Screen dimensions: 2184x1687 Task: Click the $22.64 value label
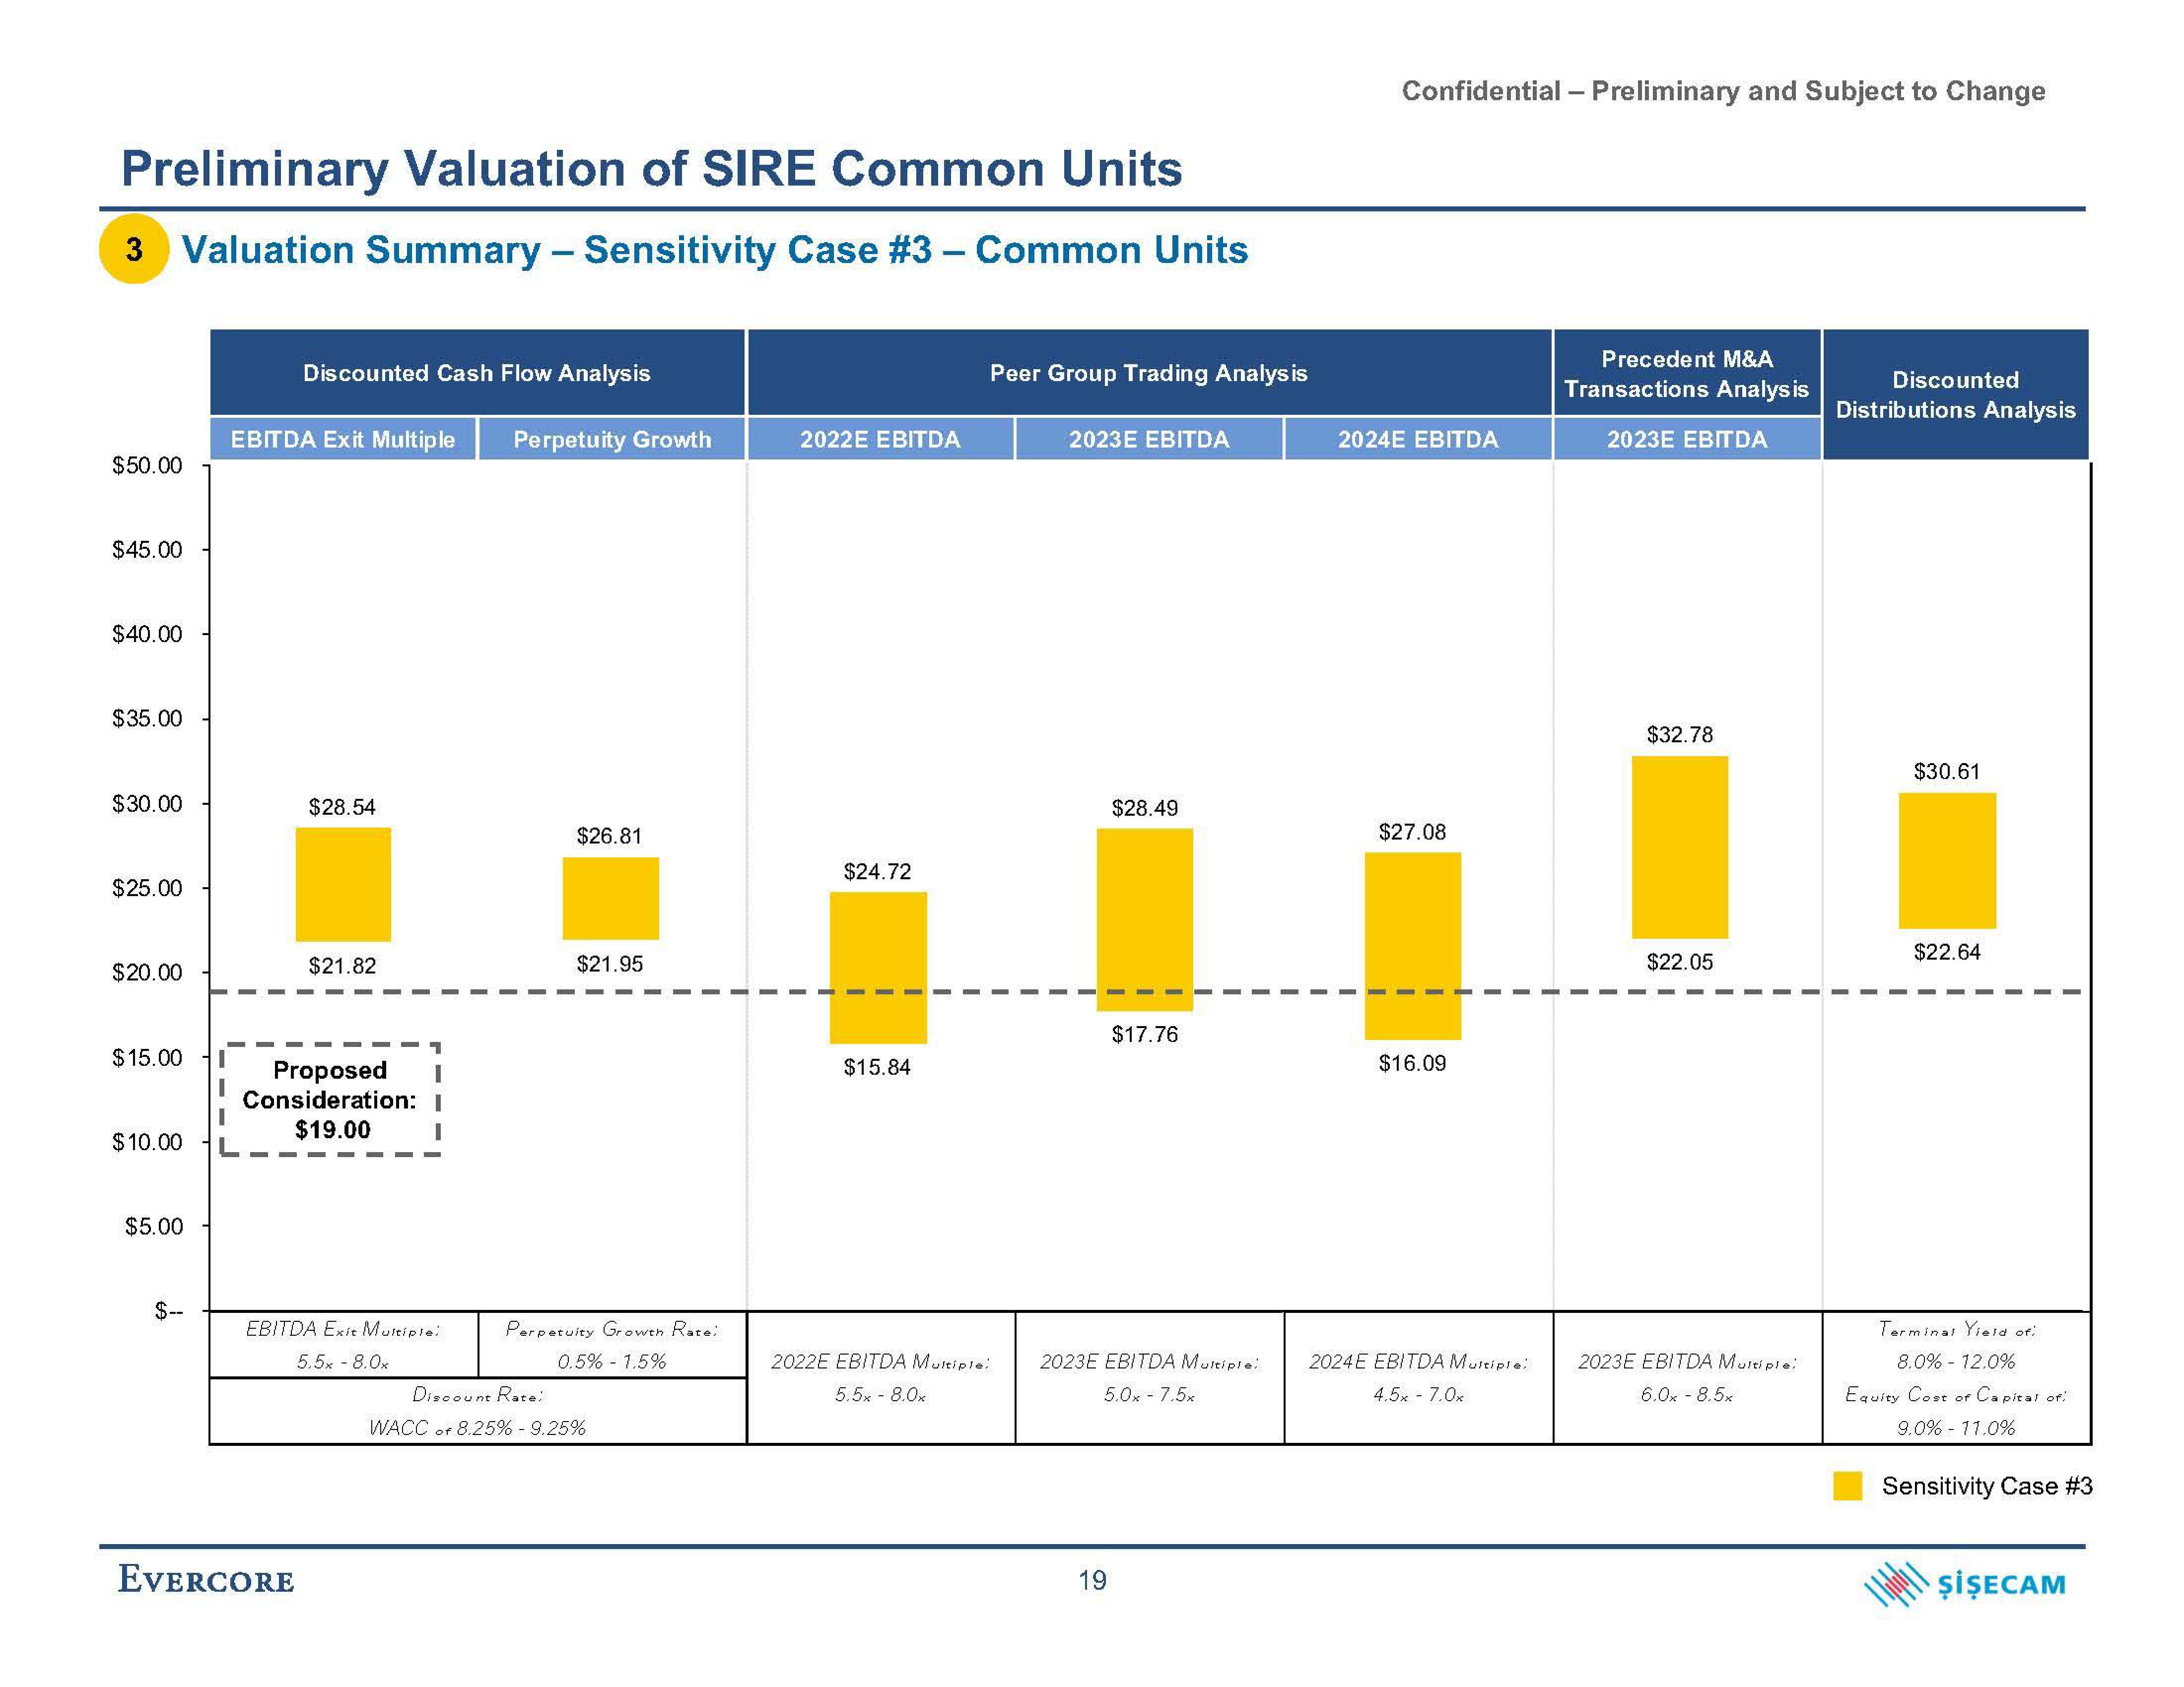[1947, 952]
